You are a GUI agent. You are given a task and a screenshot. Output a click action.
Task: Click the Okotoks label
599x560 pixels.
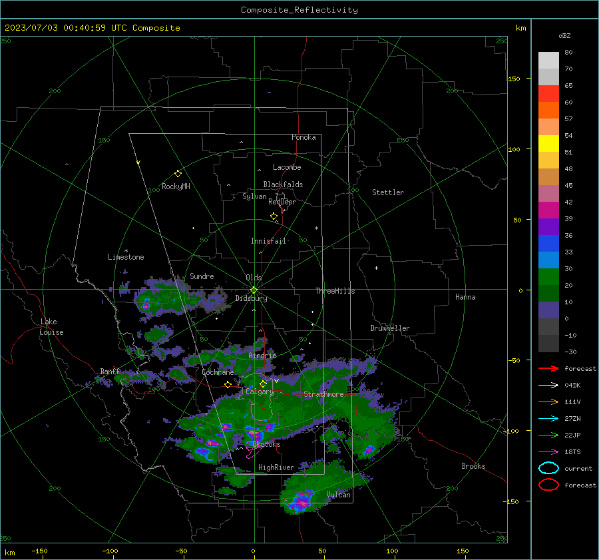[266, 444]
